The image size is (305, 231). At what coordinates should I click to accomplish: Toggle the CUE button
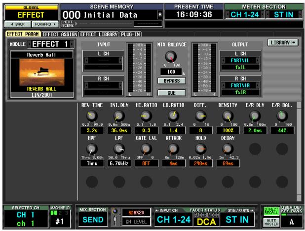tap(172, 93)
